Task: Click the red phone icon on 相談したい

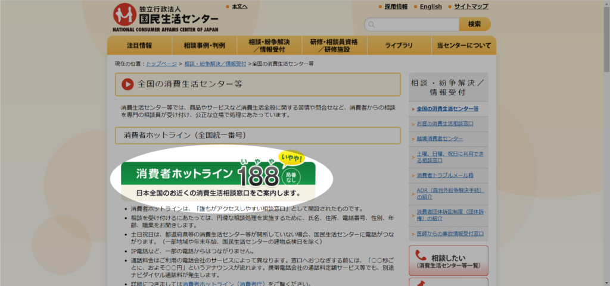Action: click(x=421, y=255)
